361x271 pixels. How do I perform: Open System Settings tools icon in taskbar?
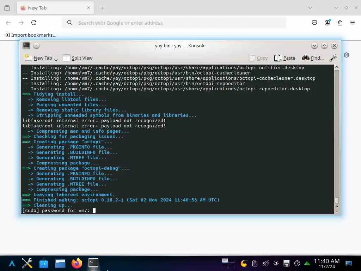(x=27, y=263)
